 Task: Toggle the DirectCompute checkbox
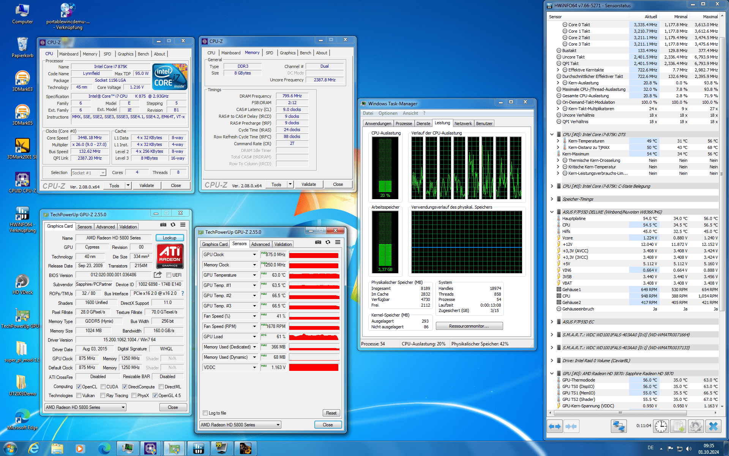click(125, 387)
